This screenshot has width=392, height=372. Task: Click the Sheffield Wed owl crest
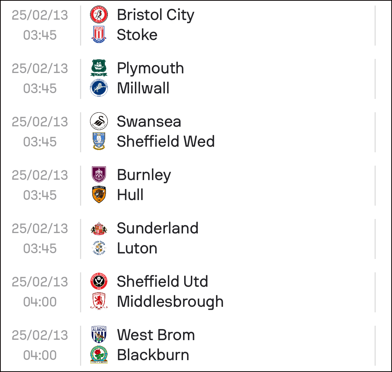tap(99, 141)
